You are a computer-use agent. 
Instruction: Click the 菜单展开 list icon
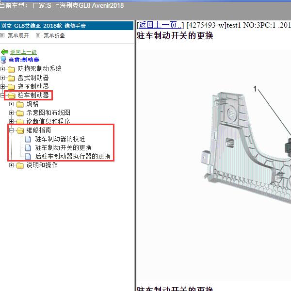click(x=2, y=35)
